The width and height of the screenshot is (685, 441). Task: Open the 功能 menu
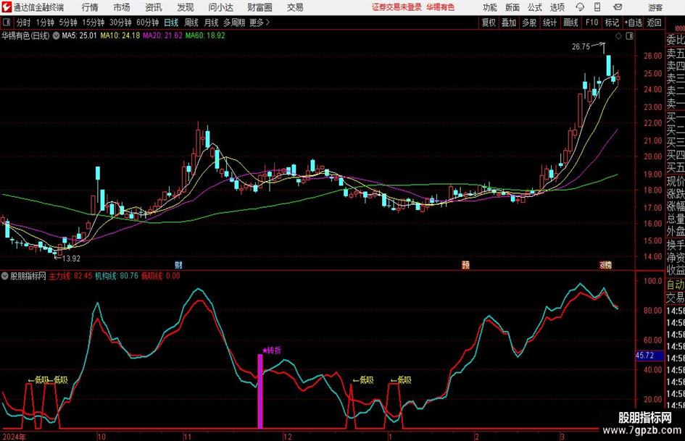click(x=490, y=7)
